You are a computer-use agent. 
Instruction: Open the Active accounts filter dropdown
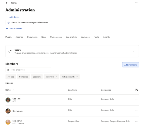pyautogui.click(x=70, y=77)
